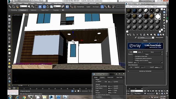Open Material Editor Utilities menu
Viewport: 176px width, 99px height.
click(155, 7)
